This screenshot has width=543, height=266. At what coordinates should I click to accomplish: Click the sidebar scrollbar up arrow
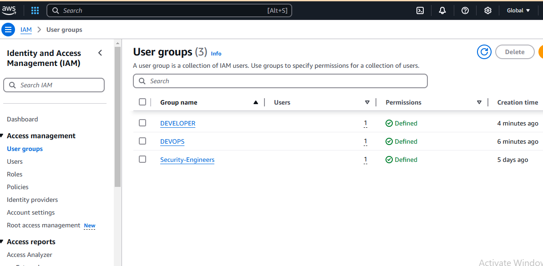(x=117, y=43)
